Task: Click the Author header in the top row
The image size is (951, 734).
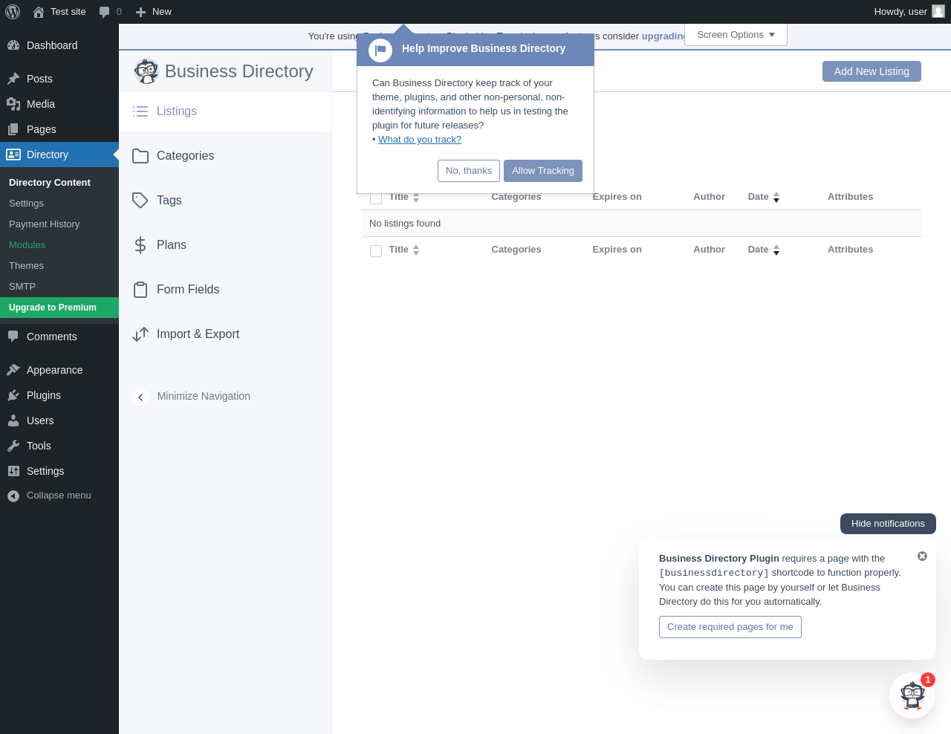Action: coord(709,197)
